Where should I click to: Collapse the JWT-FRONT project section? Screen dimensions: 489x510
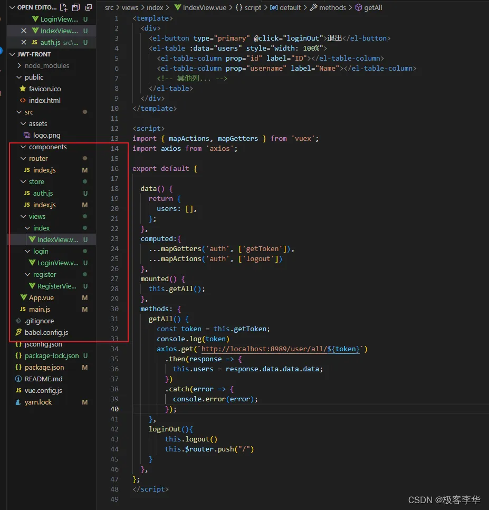pyautogui.click(x=12, y=54)
